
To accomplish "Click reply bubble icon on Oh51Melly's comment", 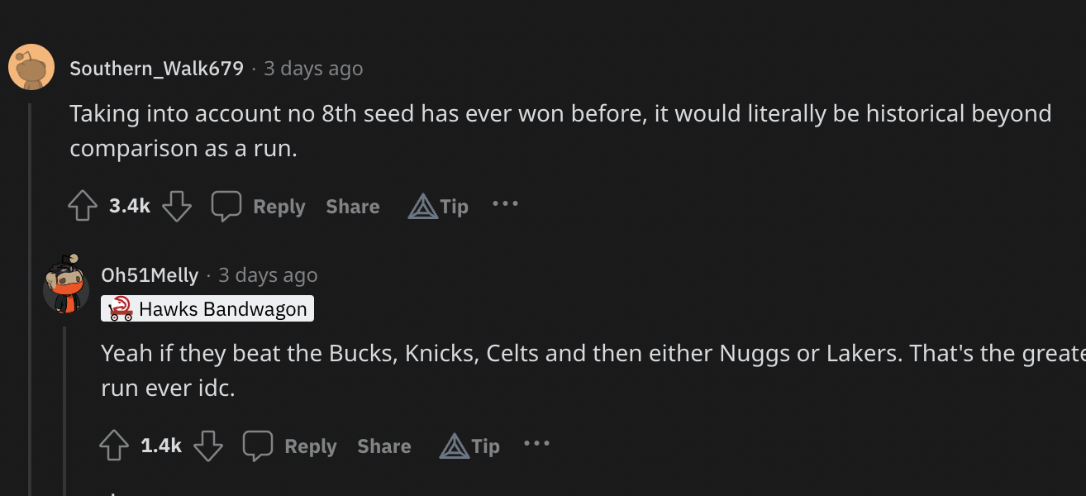I will coord(257,446).
